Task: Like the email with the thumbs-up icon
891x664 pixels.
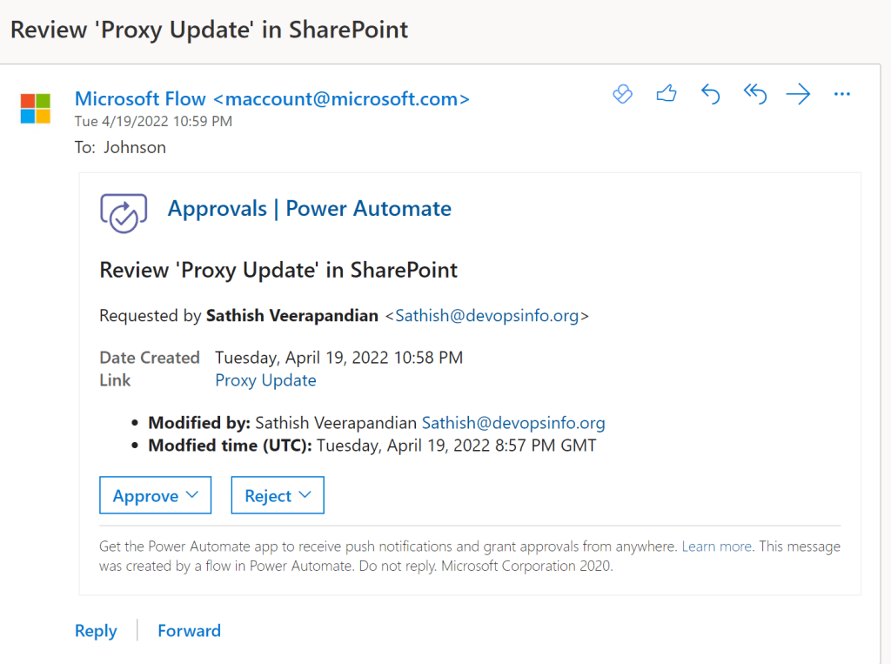Action: (x=667, y=94)
